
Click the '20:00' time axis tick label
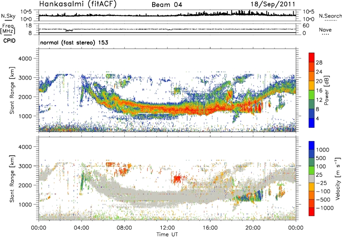[253, 228]
